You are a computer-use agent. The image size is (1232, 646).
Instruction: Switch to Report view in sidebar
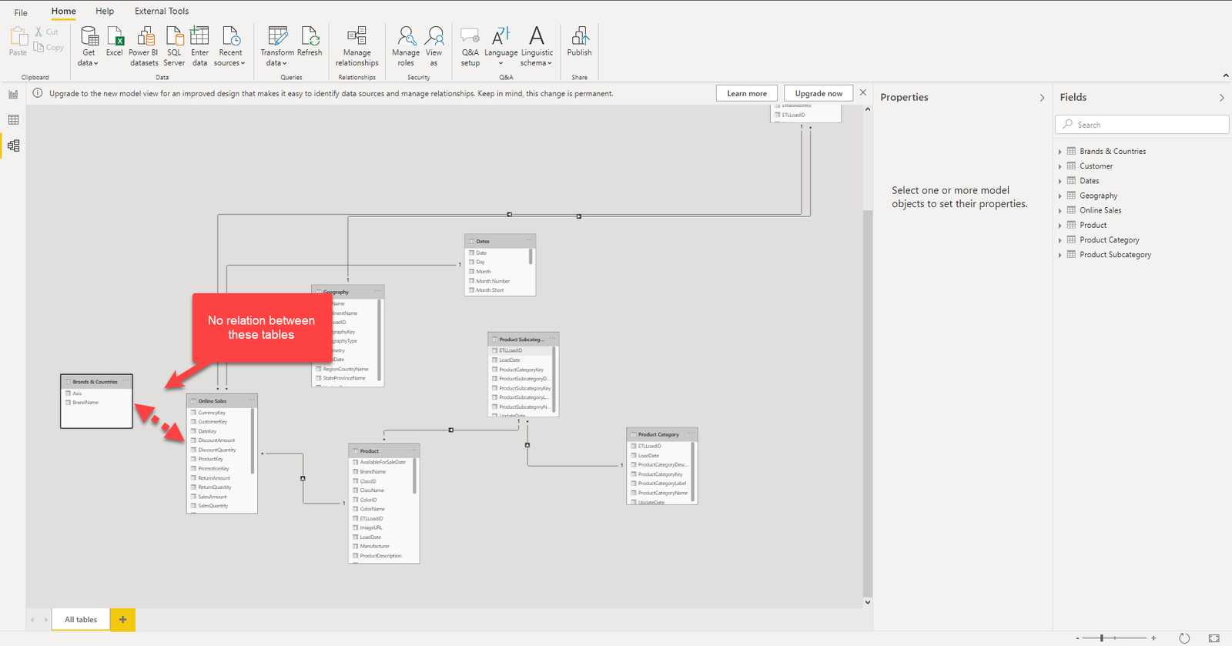tap(13, 95)
